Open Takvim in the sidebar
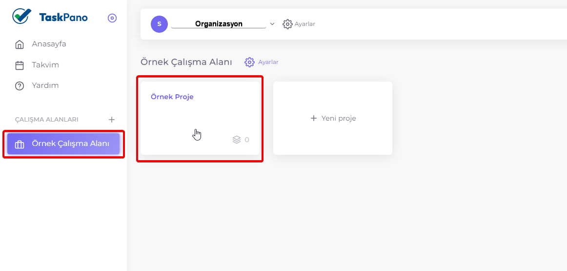The width and height of the screenshot is (567, 271). tap(37, 65)
